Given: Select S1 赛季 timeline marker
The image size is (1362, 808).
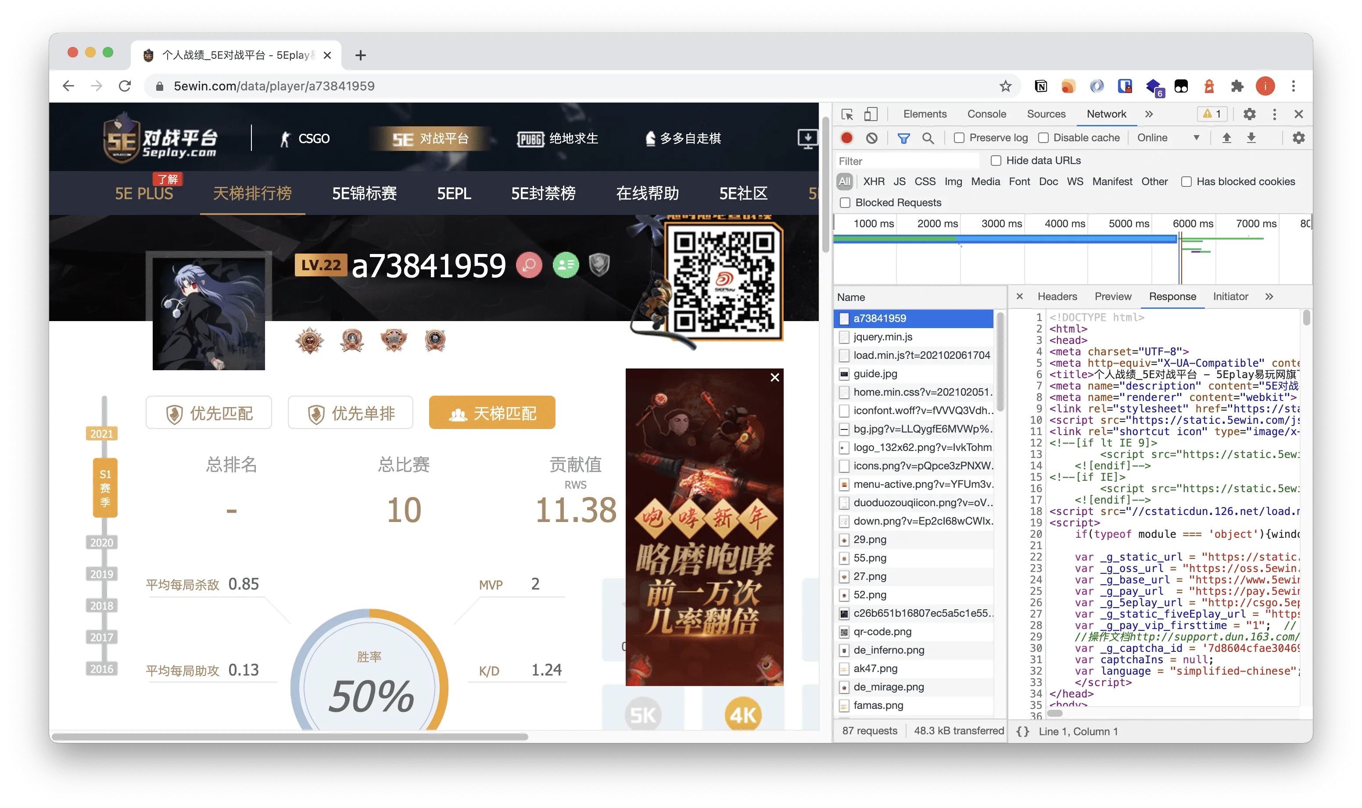Looking at the screenshot, I should pyautogui.click(x=105, y=487).
